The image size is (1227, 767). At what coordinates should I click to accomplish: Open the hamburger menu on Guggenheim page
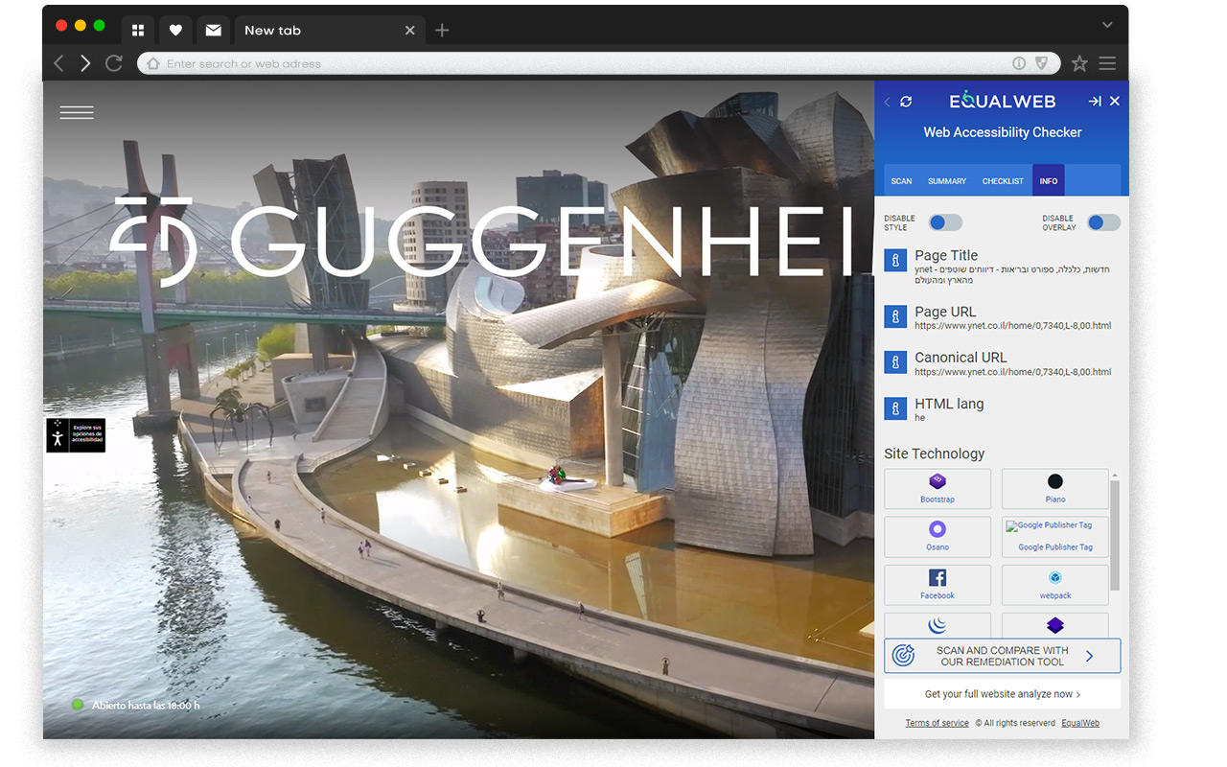77,112
